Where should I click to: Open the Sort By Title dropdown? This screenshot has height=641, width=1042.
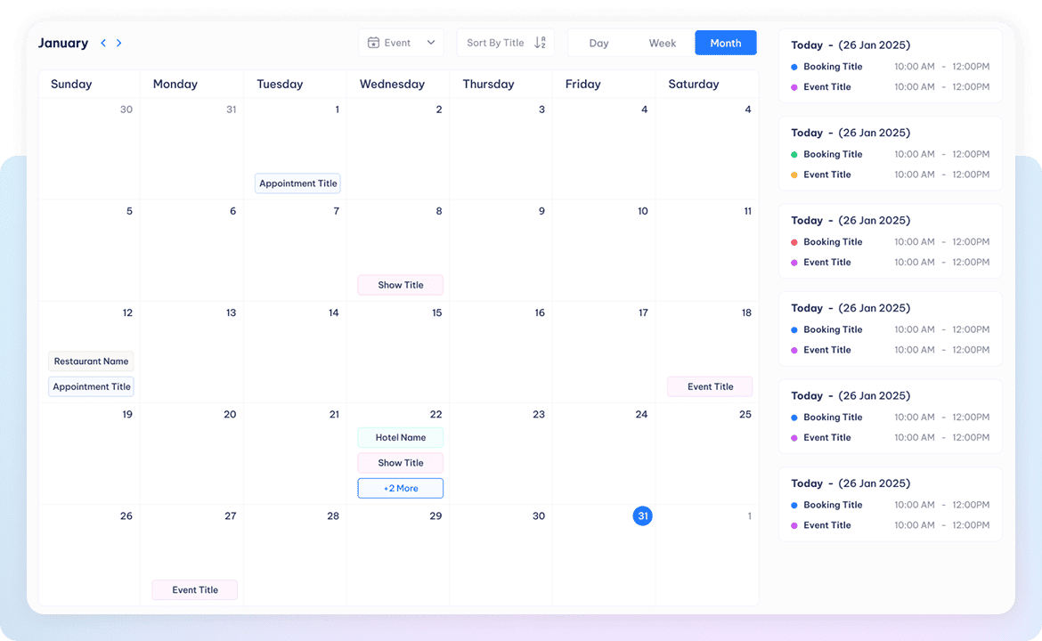496,43
